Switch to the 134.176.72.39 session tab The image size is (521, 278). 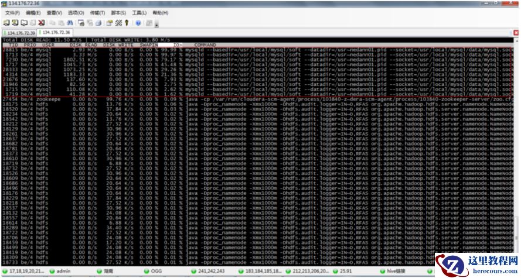[21, 33]
